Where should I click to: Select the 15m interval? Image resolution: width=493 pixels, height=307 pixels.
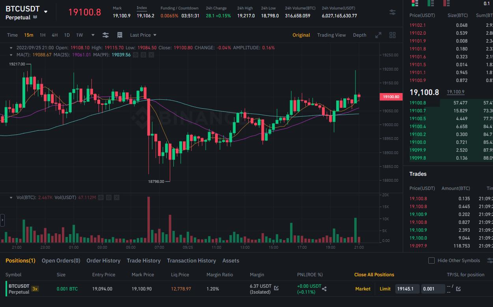pos(28,35)
